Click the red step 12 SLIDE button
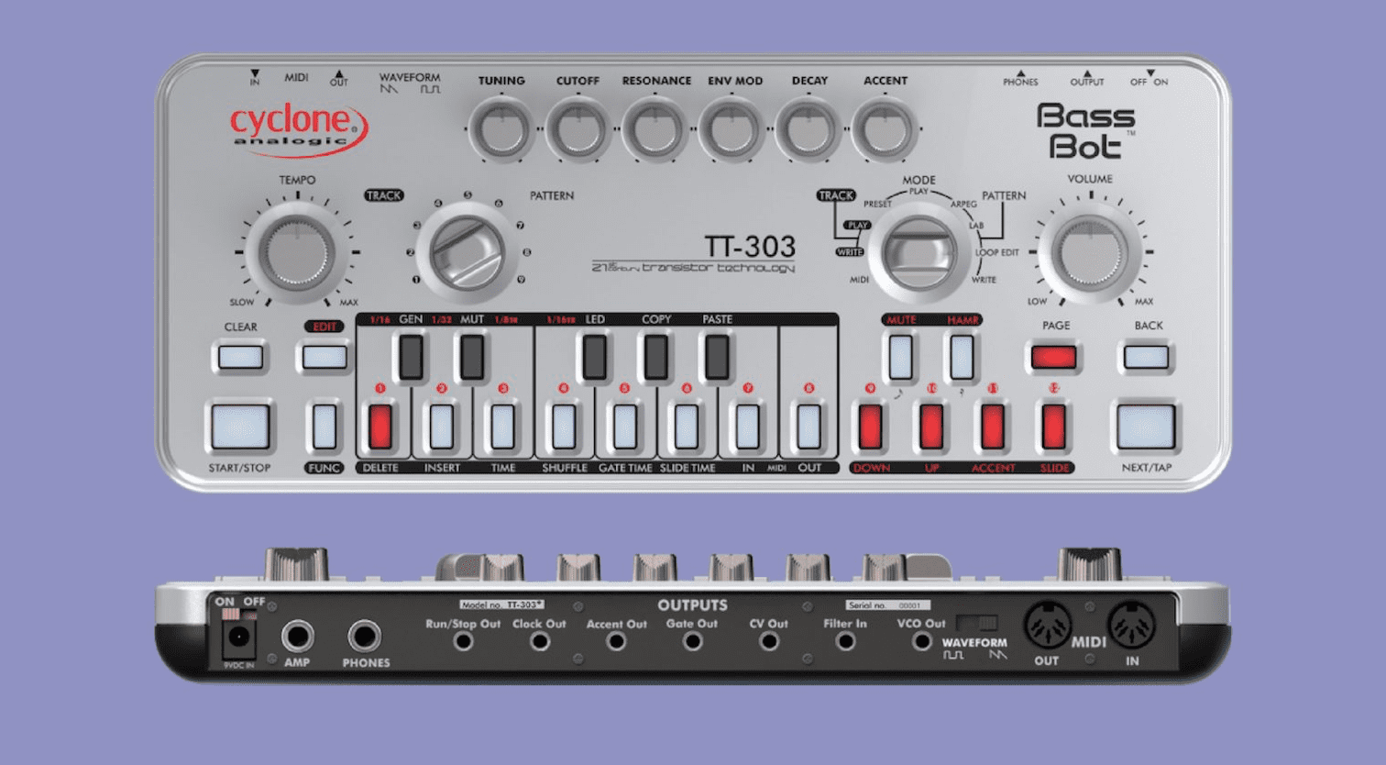 click(x=1053, y=427)
